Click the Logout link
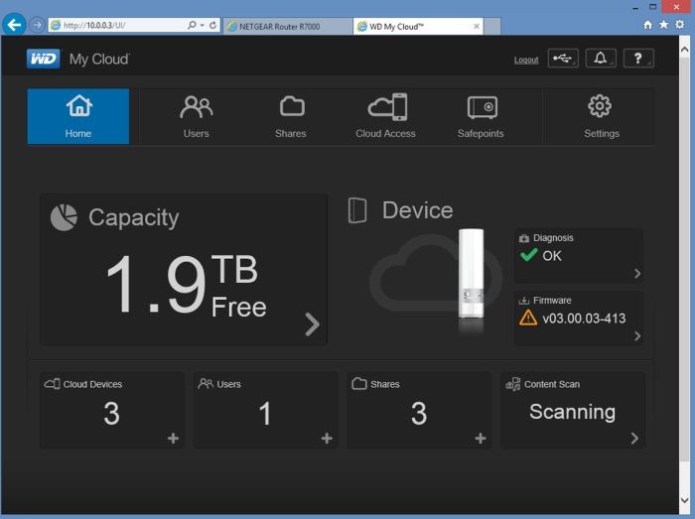The width and height of the screenshot is (695, 519). click(526, 60)
